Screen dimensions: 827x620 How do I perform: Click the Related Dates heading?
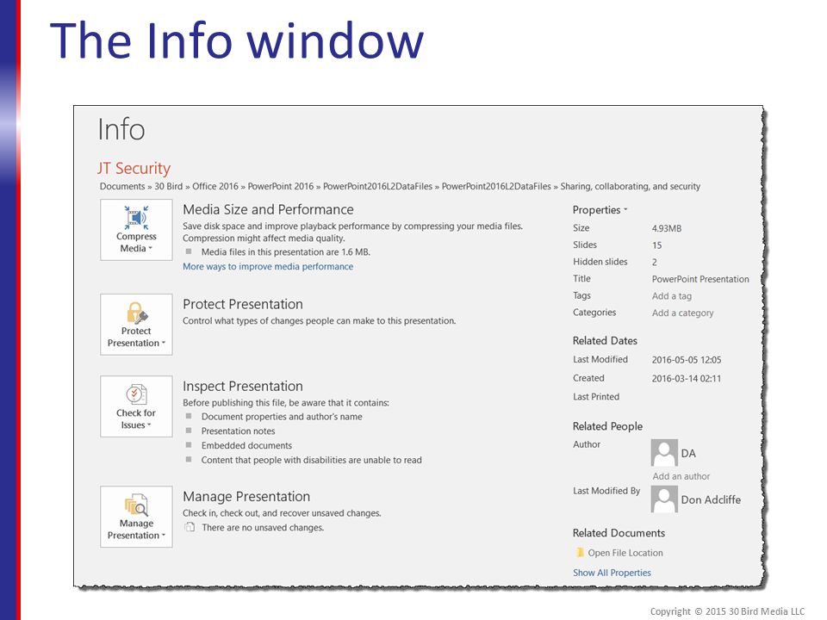point(605,341)
